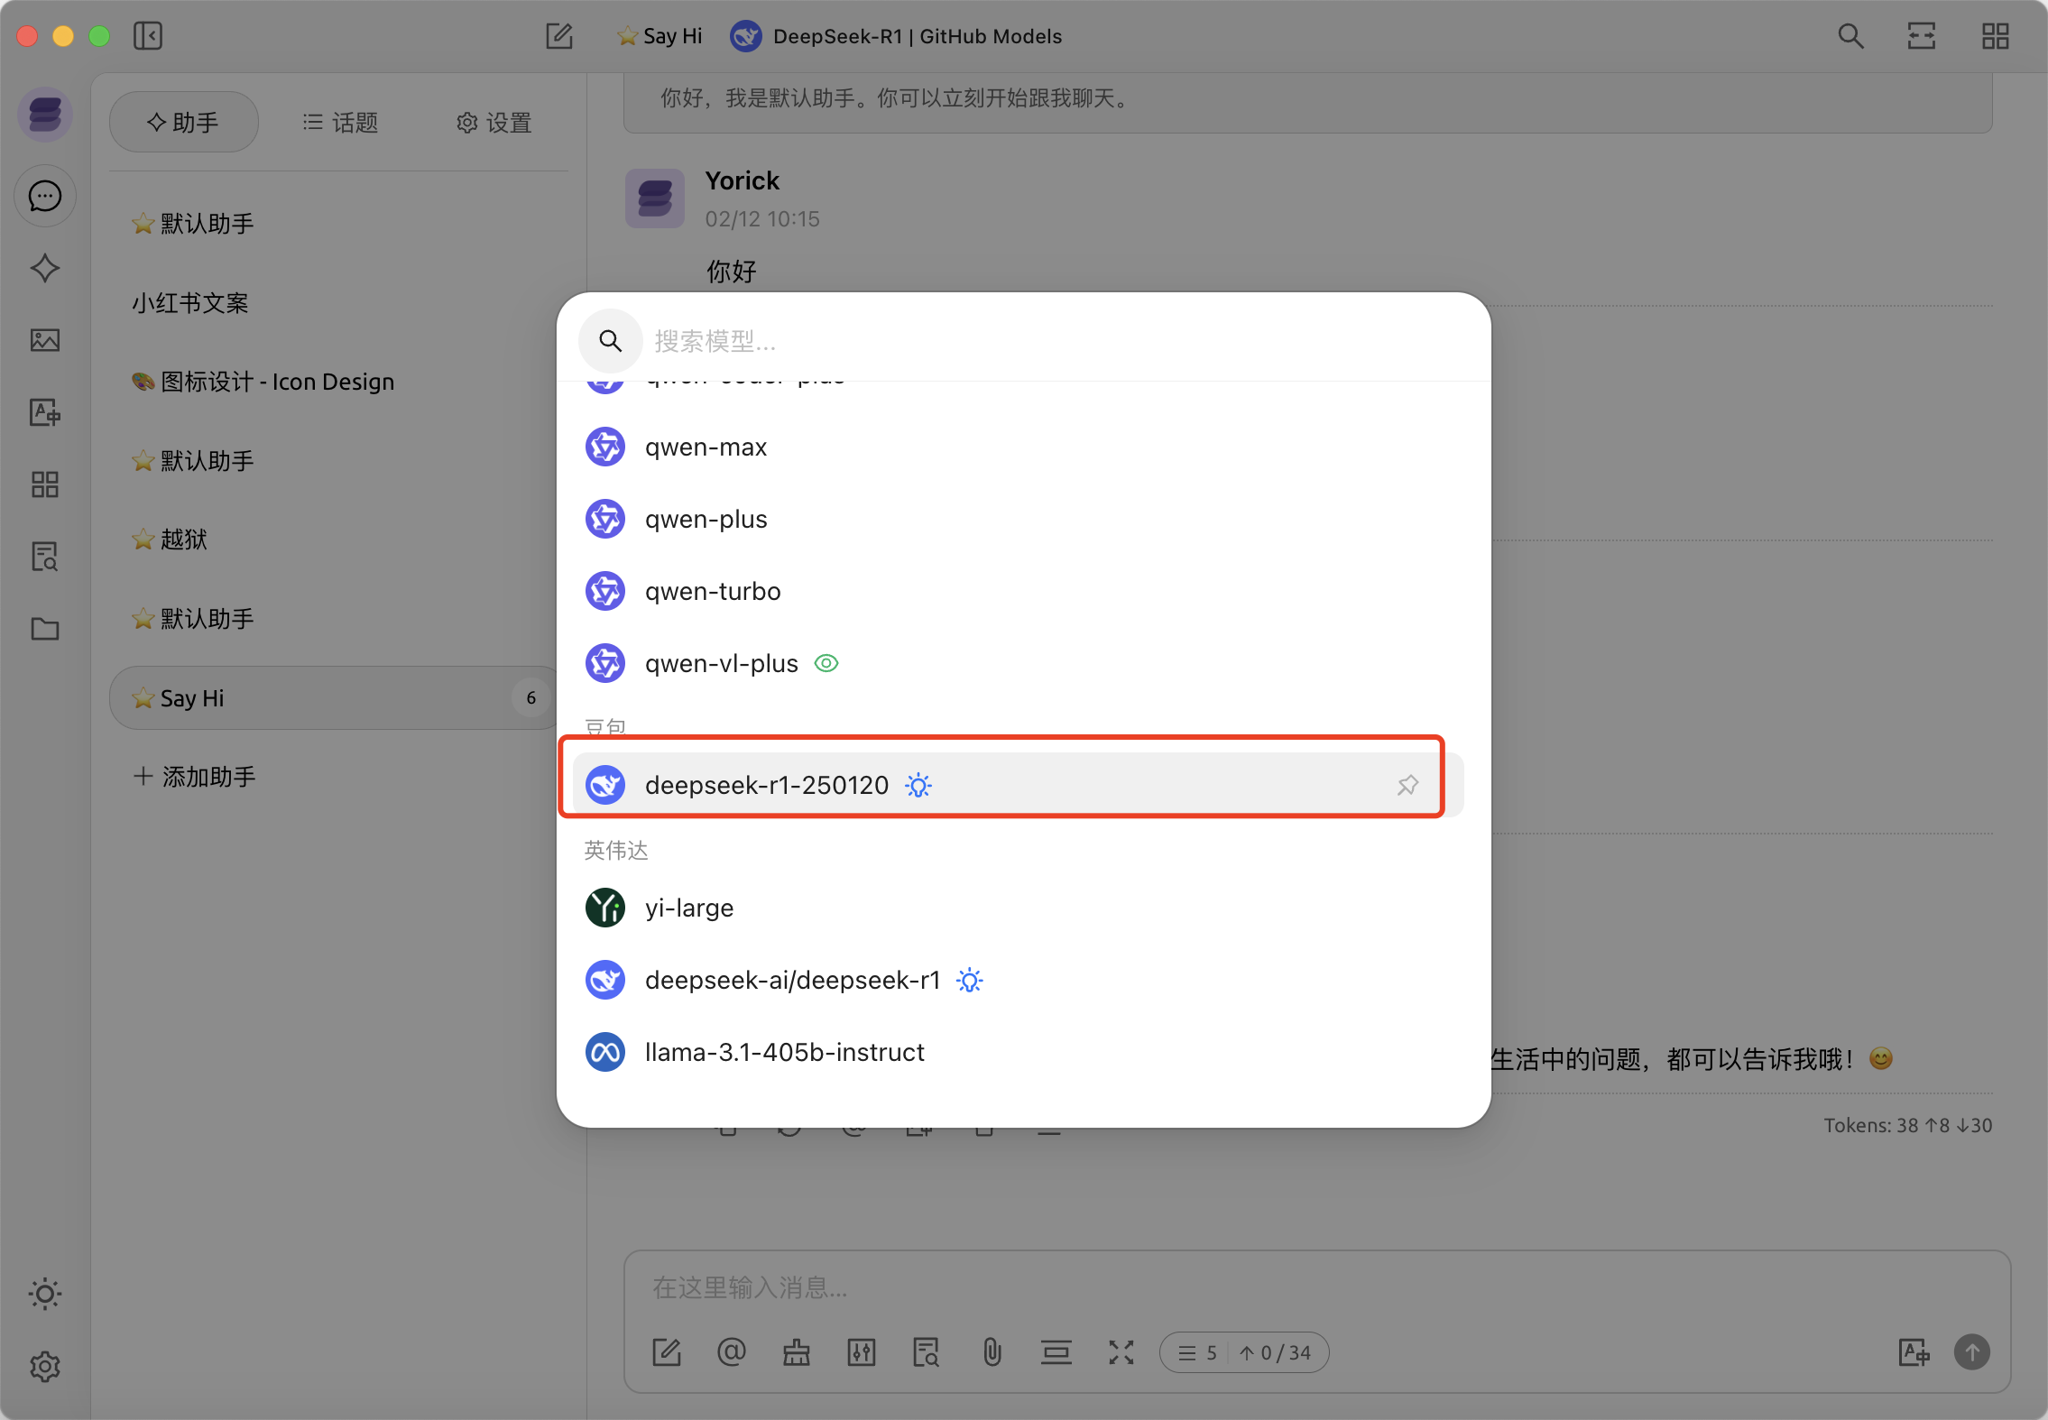Collapse the sidebar panel icon

(x=148, y=36)
